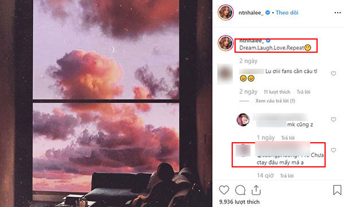Open the three-dot more options menu
The width and height of the screenshot is (344, 207).
point(338,13)
